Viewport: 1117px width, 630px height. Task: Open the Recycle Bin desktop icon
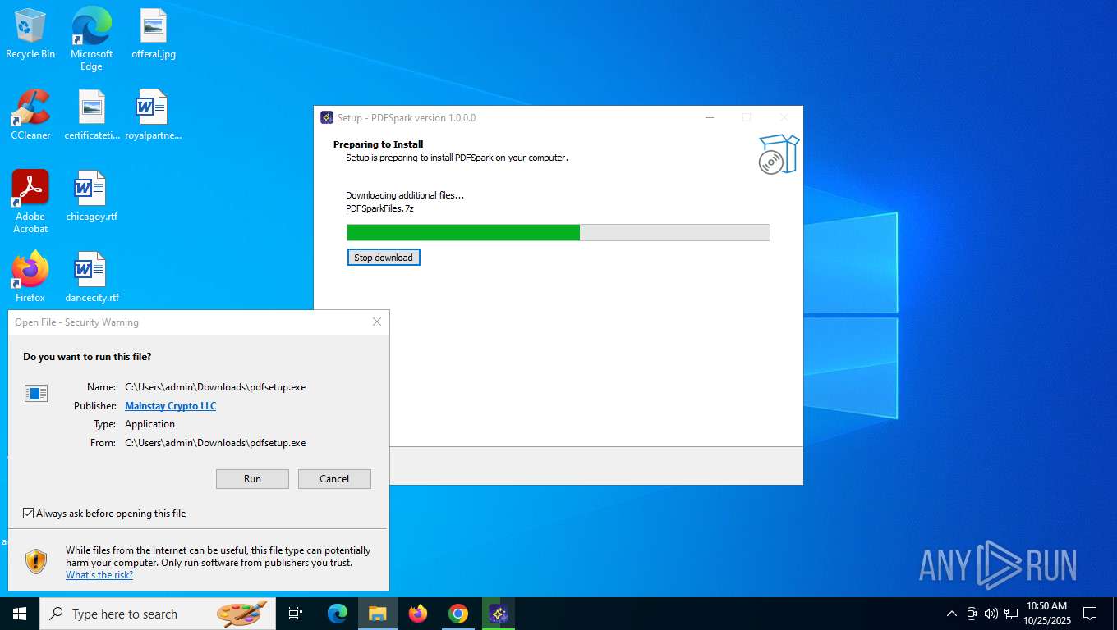(x=30, y=34)
